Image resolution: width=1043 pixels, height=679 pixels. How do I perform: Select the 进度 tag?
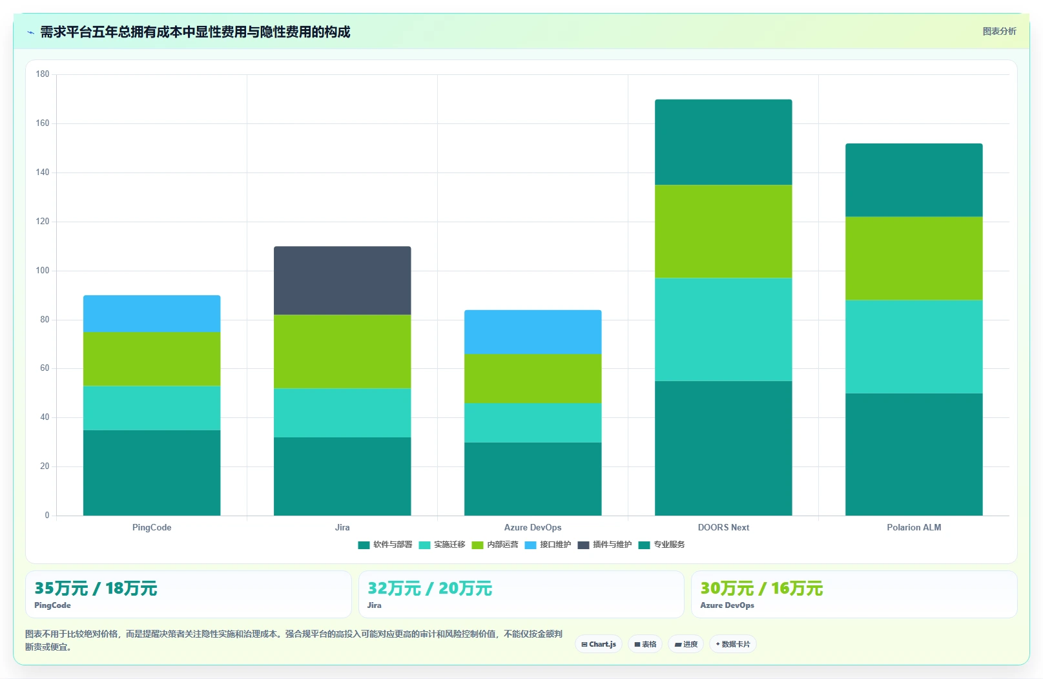point(686,644)
